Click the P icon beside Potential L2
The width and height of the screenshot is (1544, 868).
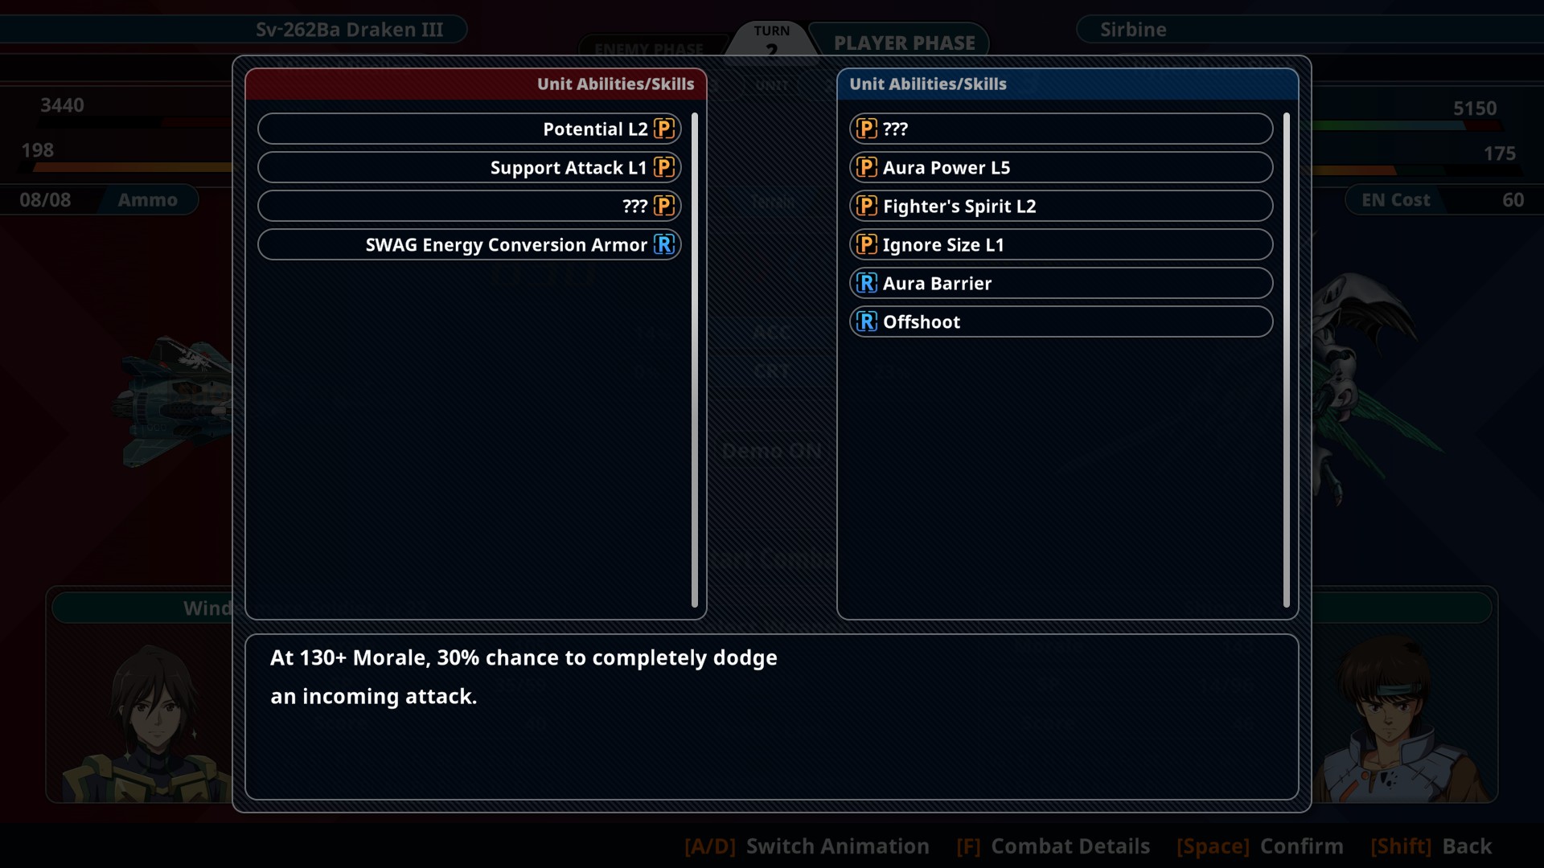point(664,129)
